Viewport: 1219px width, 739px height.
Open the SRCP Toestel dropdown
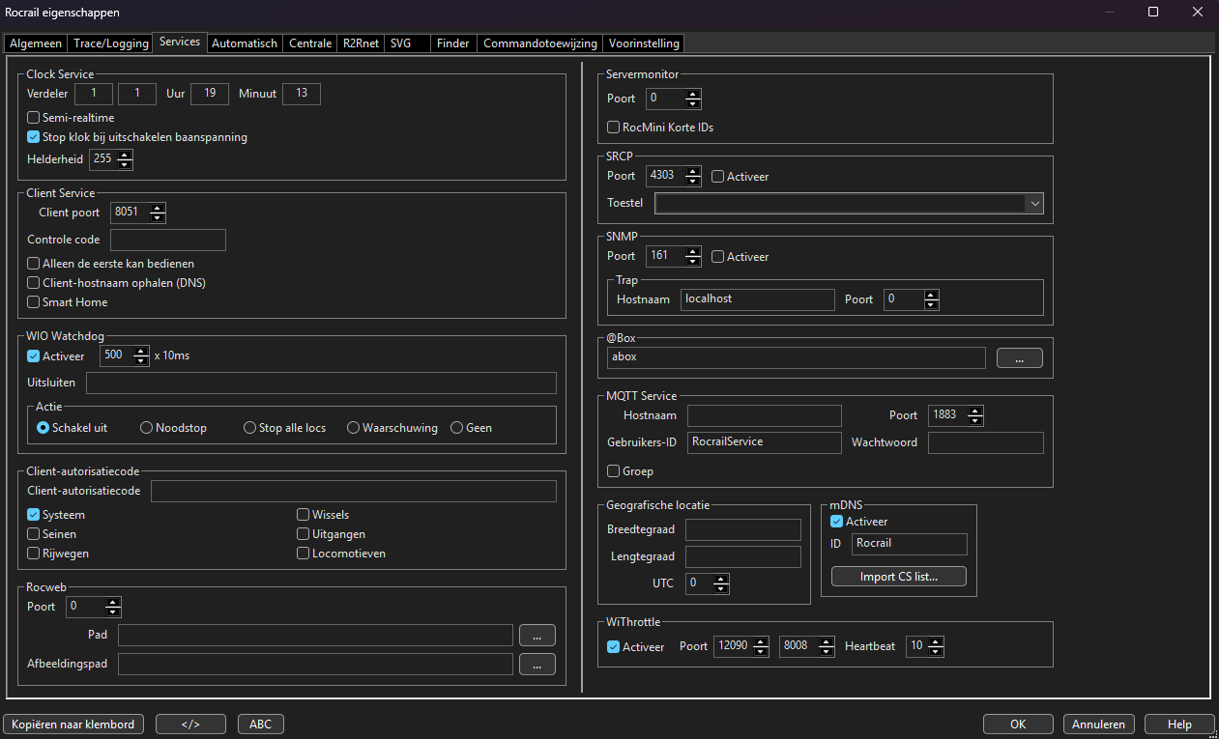[1034, 204]
